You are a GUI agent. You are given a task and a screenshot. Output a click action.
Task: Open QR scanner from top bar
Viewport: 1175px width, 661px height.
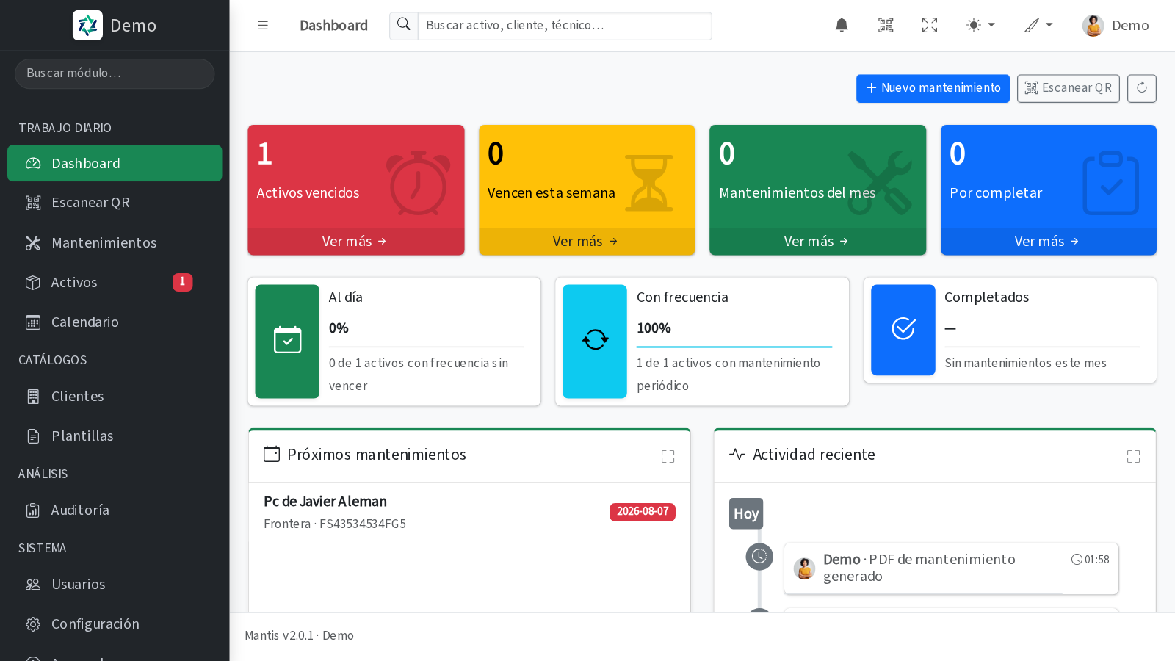886,26
